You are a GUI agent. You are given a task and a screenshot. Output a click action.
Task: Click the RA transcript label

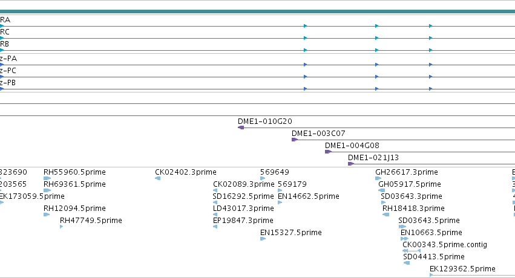[x=5, y=20]
